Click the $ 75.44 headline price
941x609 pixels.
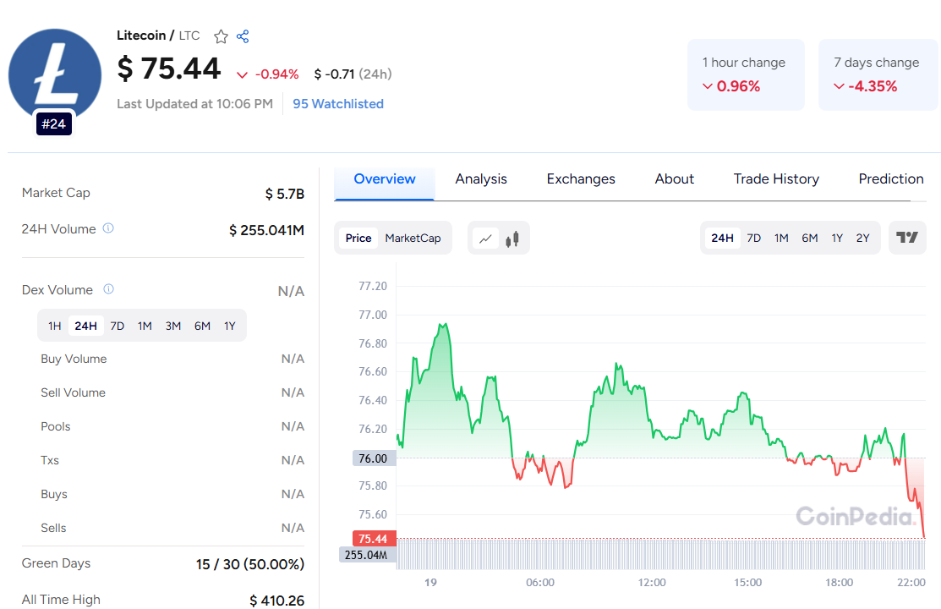[x=169, y=69]
